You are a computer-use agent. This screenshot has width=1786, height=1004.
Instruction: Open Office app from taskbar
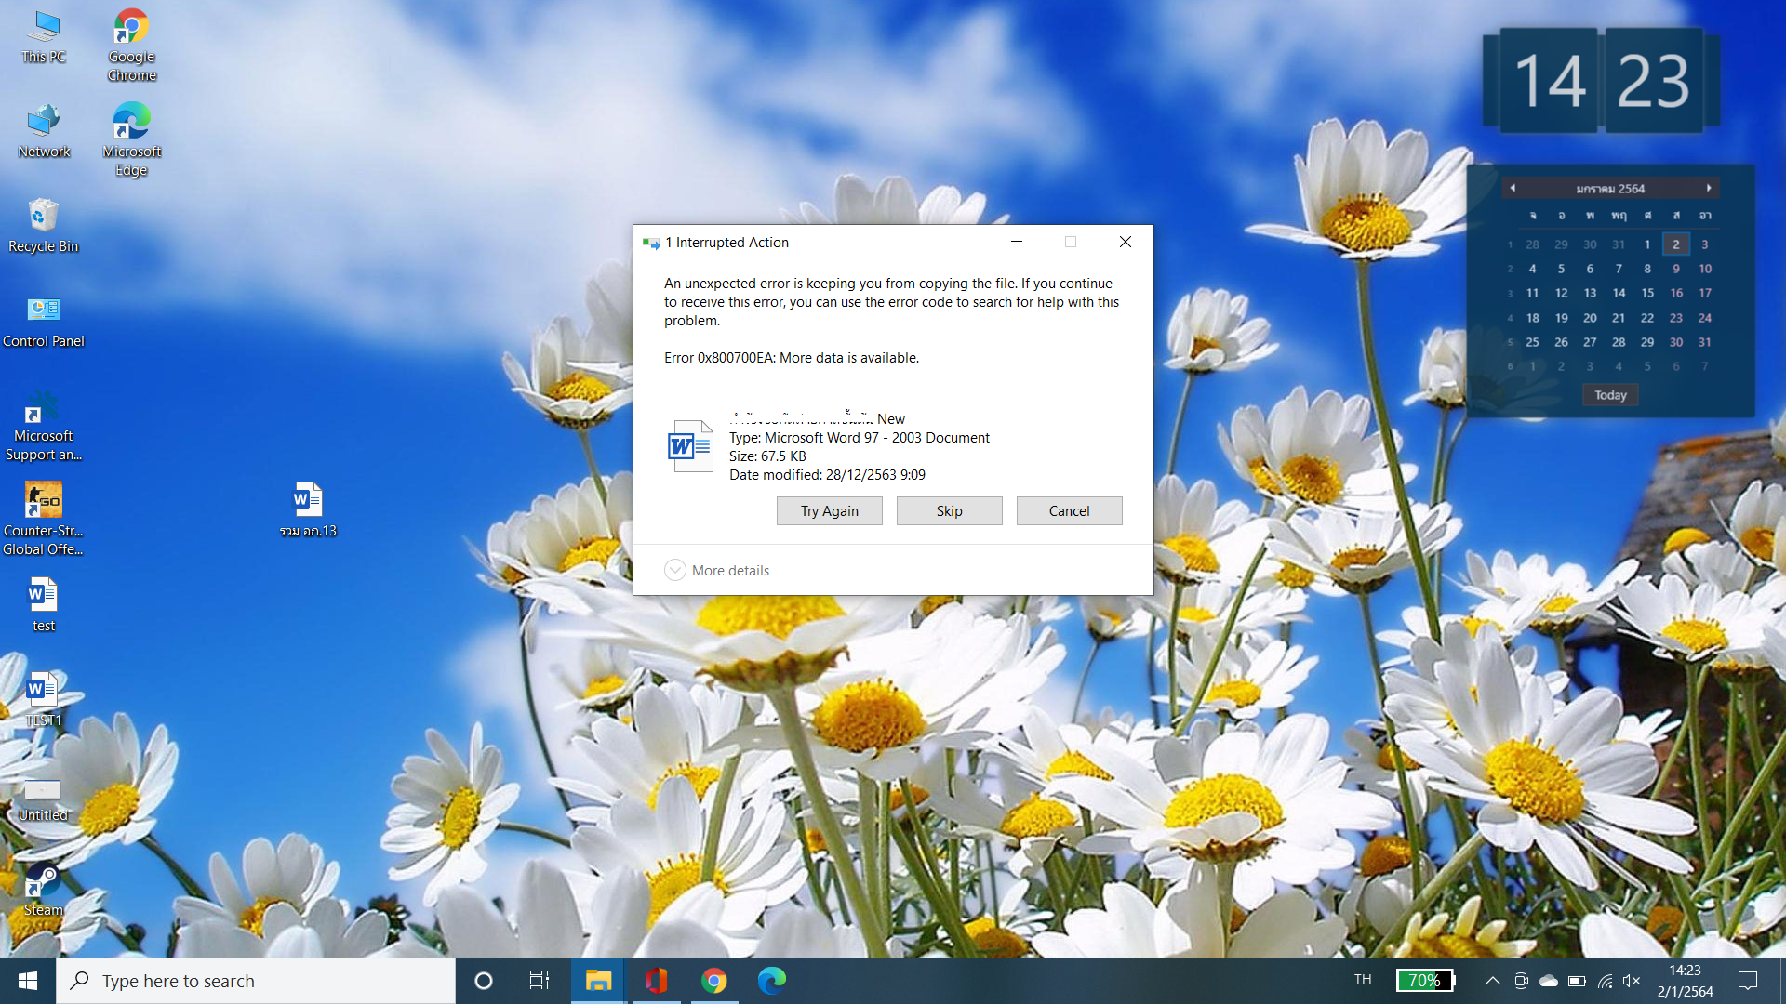coord(656,981)
